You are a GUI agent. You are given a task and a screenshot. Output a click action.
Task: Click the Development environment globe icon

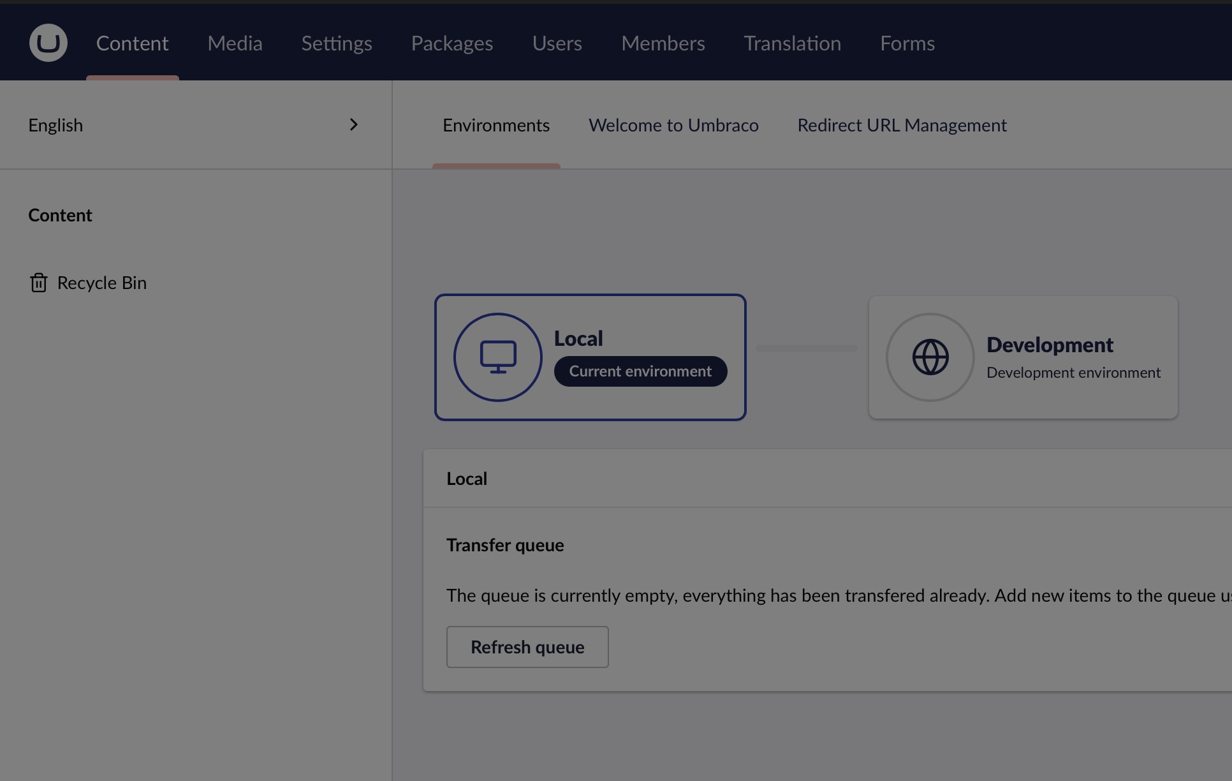(930, 357)
